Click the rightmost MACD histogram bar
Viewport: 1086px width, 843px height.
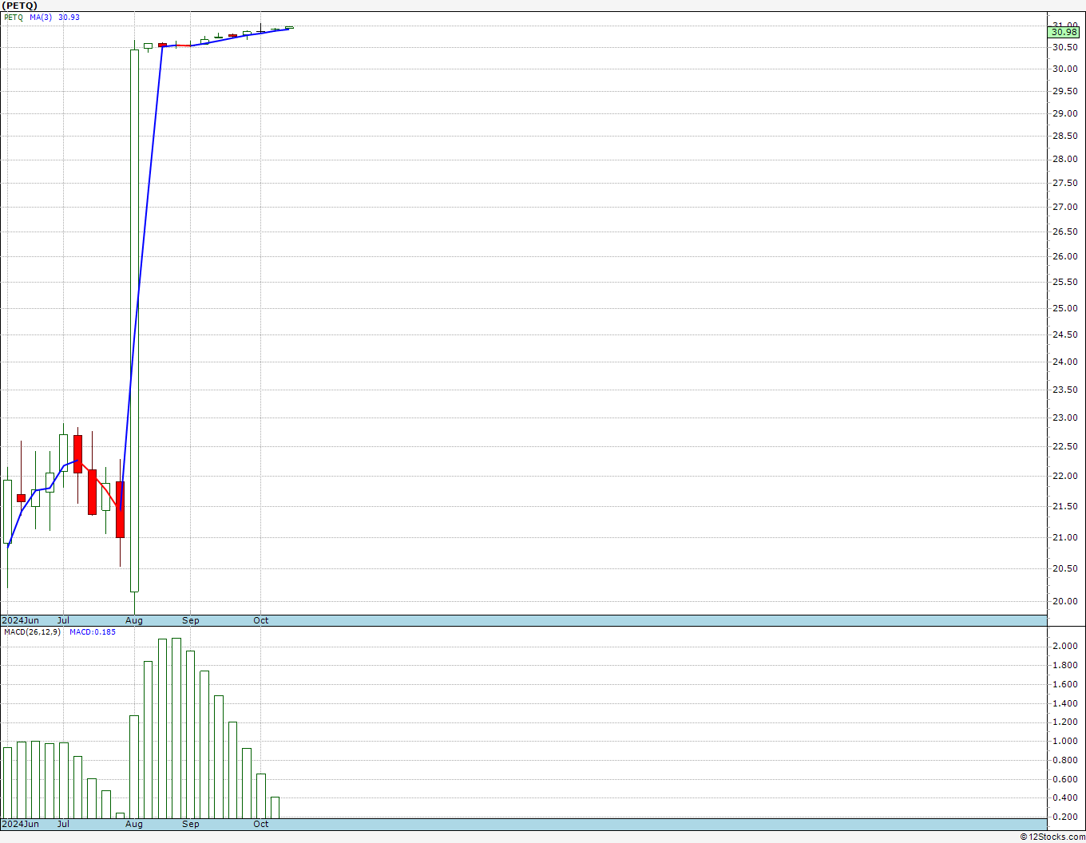pyautogui.click(x=275, y=807)
